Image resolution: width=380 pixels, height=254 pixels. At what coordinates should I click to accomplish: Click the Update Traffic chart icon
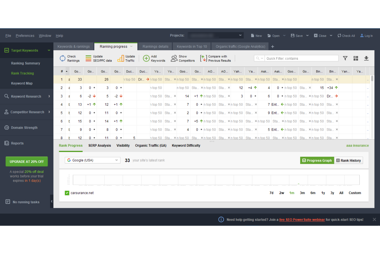(120, 58)
